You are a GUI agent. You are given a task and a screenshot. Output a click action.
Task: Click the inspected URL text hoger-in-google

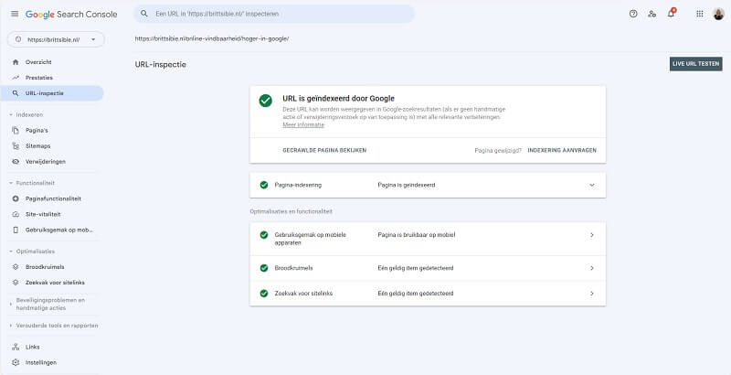click(212, 38)
